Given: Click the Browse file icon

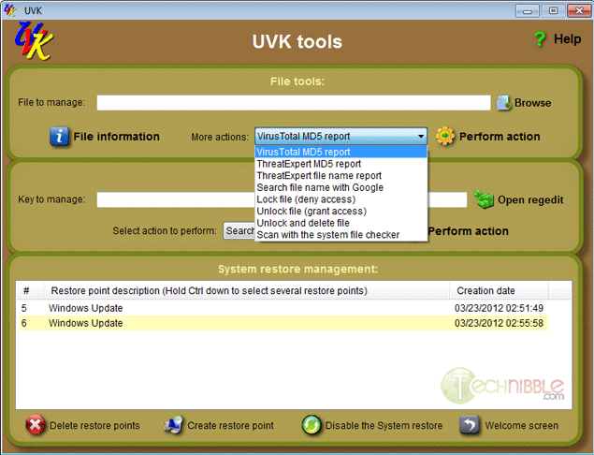Looking at the screenshot, I should pos(504,103).
